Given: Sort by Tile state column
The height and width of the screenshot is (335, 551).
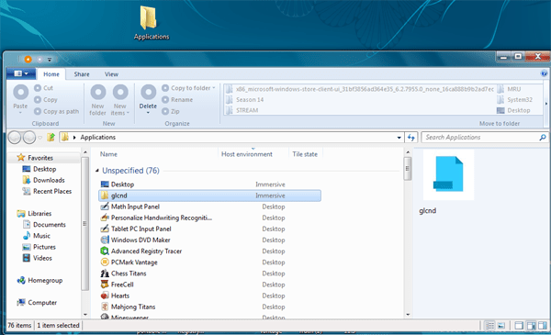Looking at the screenshot, I should click(x=305, y=154).
